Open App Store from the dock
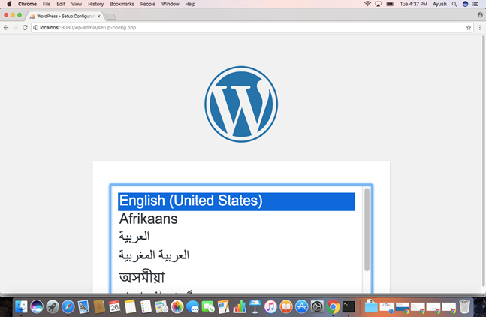 click(x=301, y=307)
